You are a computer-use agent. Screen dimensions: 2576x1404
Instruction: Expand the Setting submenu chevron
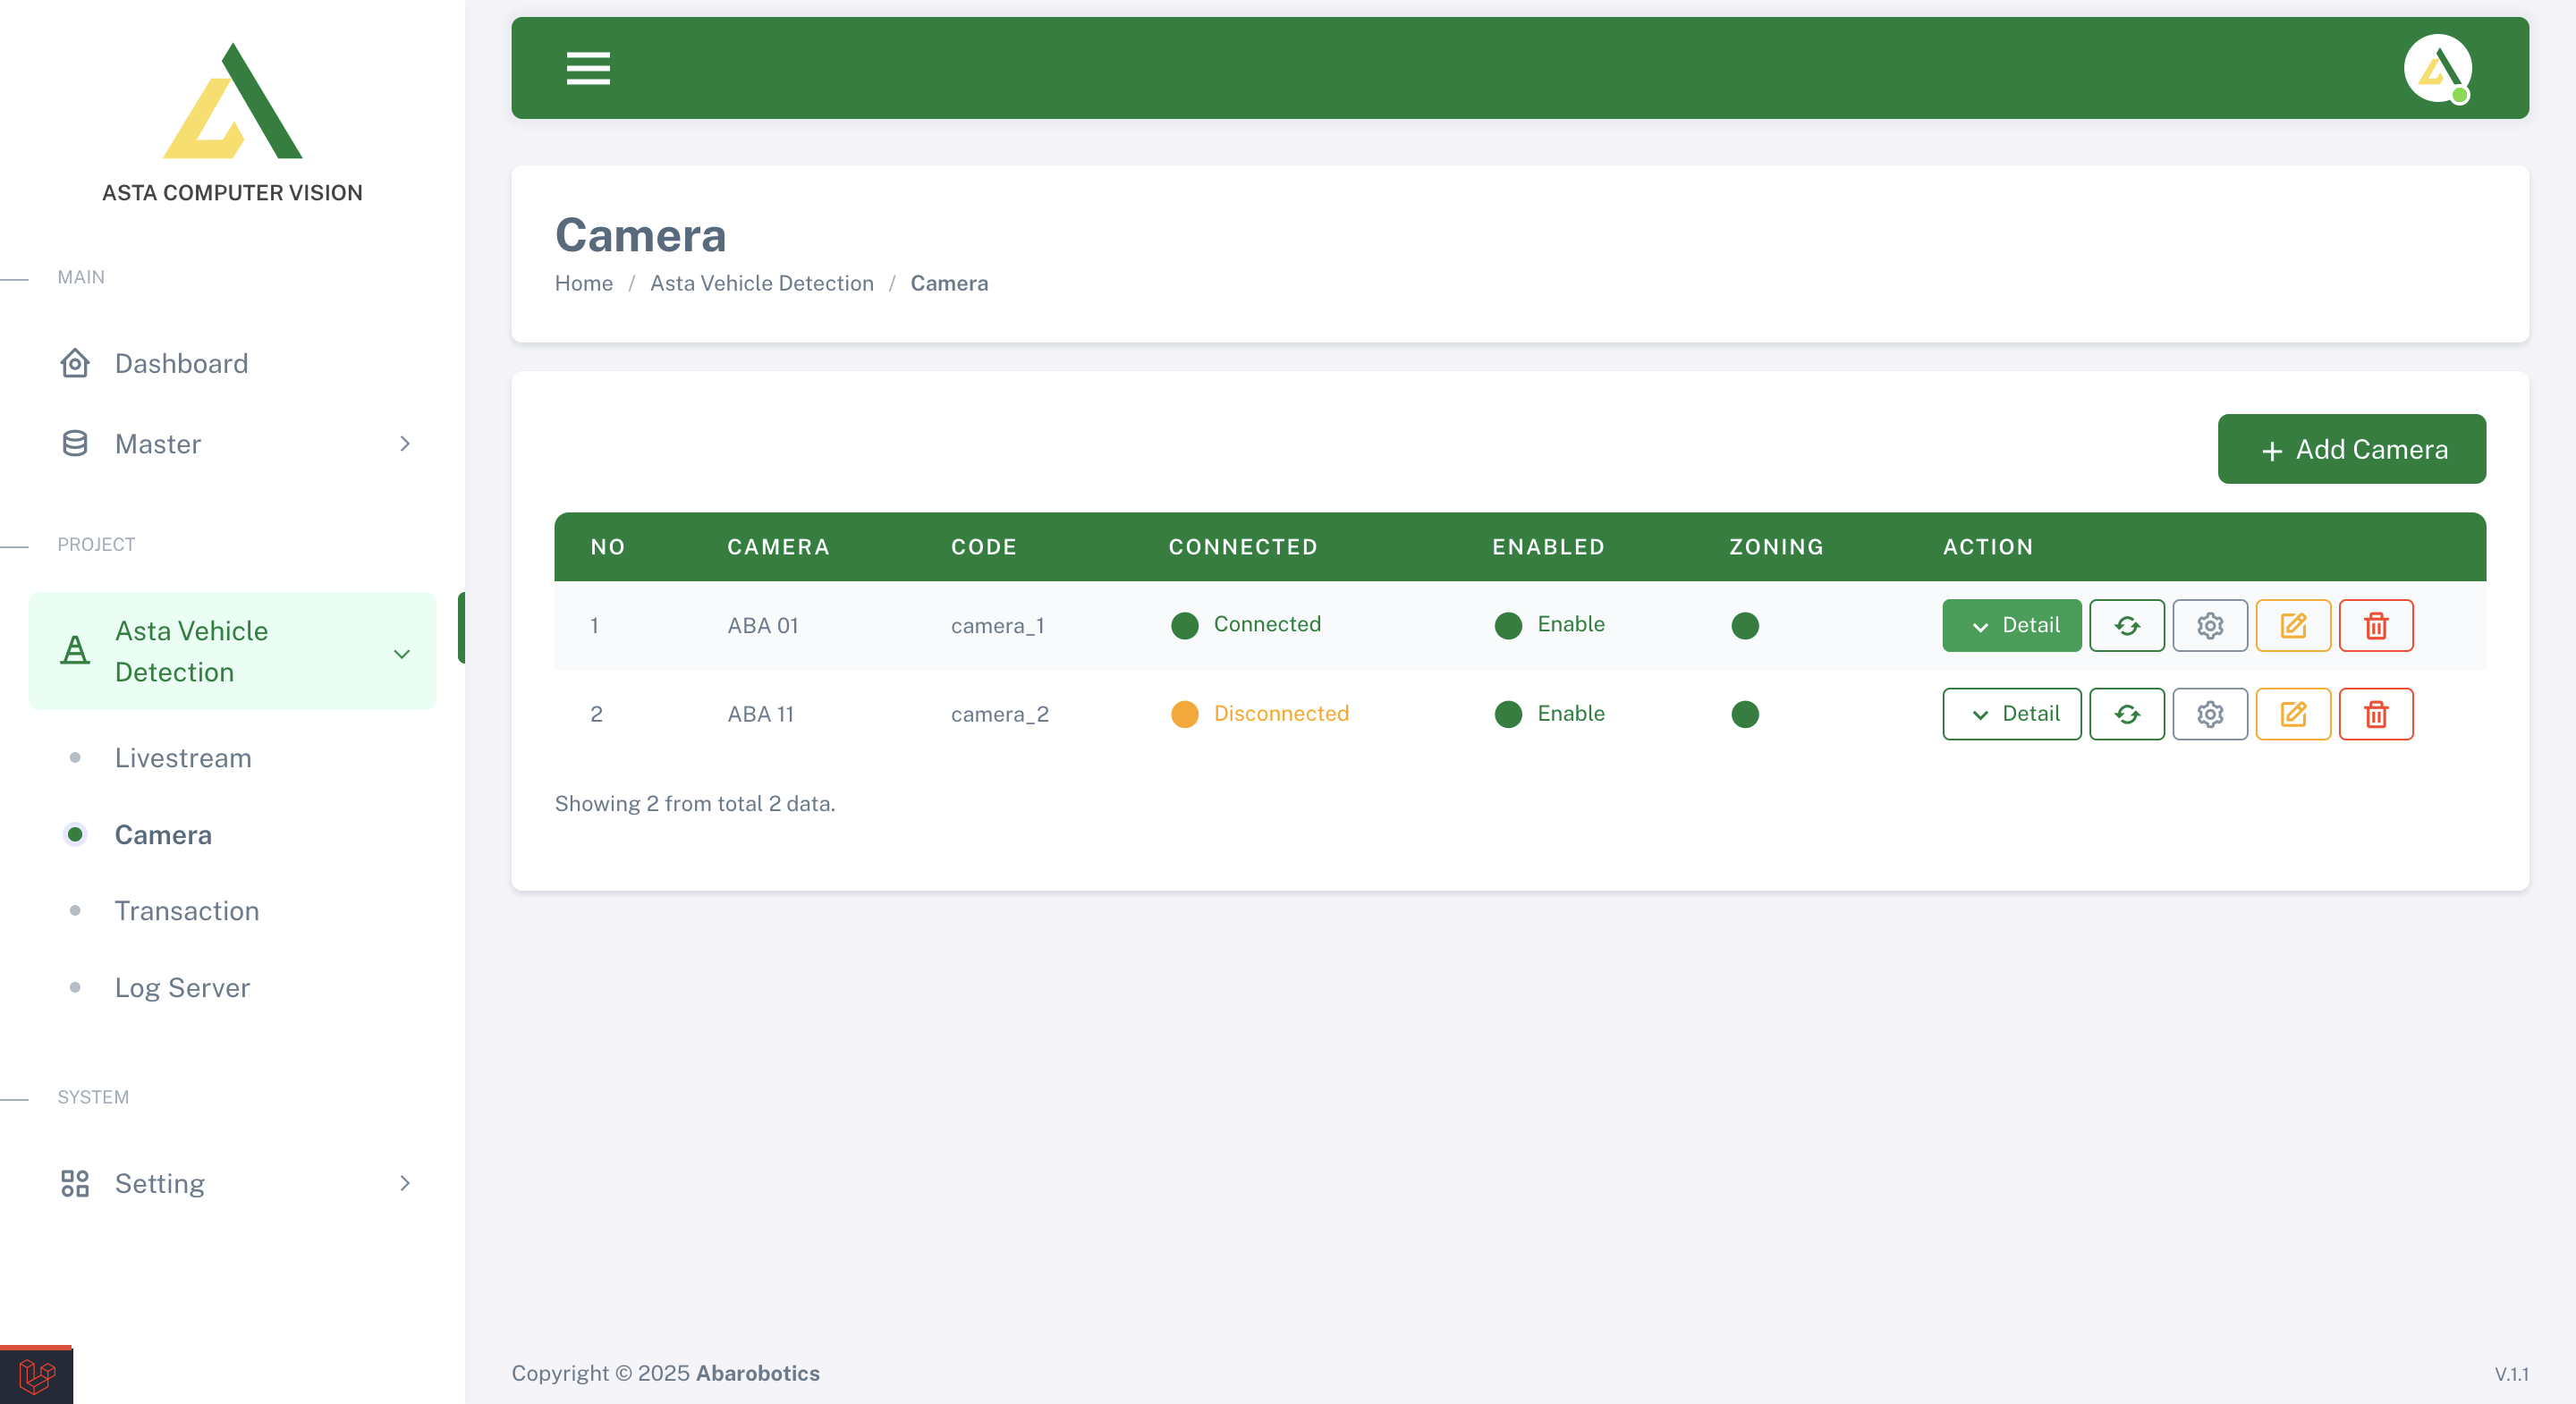(x=405, y=1183)
